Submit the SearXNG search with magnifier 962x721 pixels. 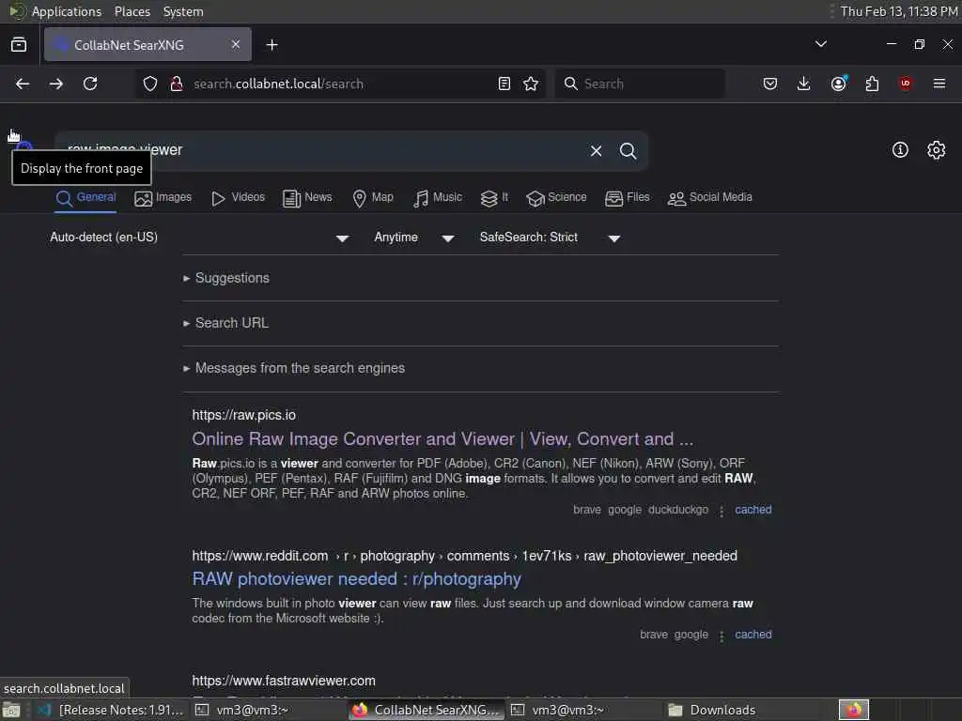point(628,151)
